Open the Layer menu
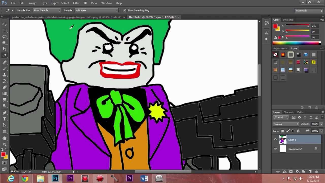 coord(44,3)
